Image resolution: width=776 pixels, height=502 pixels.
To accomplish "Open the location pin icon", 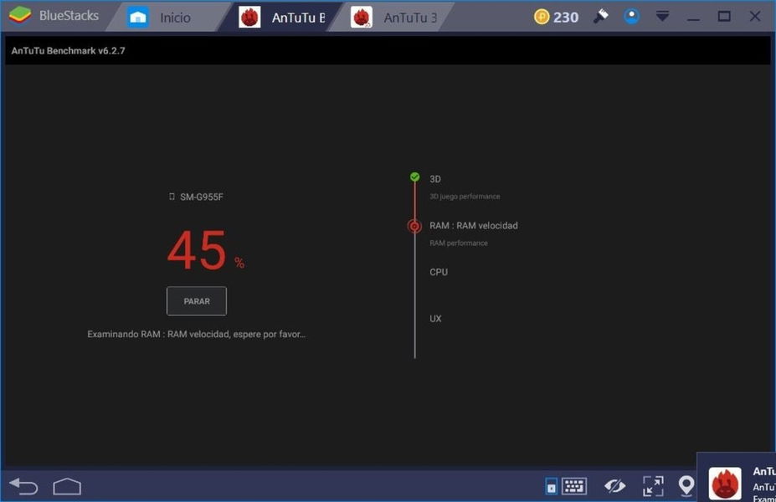I will point(686,486).
